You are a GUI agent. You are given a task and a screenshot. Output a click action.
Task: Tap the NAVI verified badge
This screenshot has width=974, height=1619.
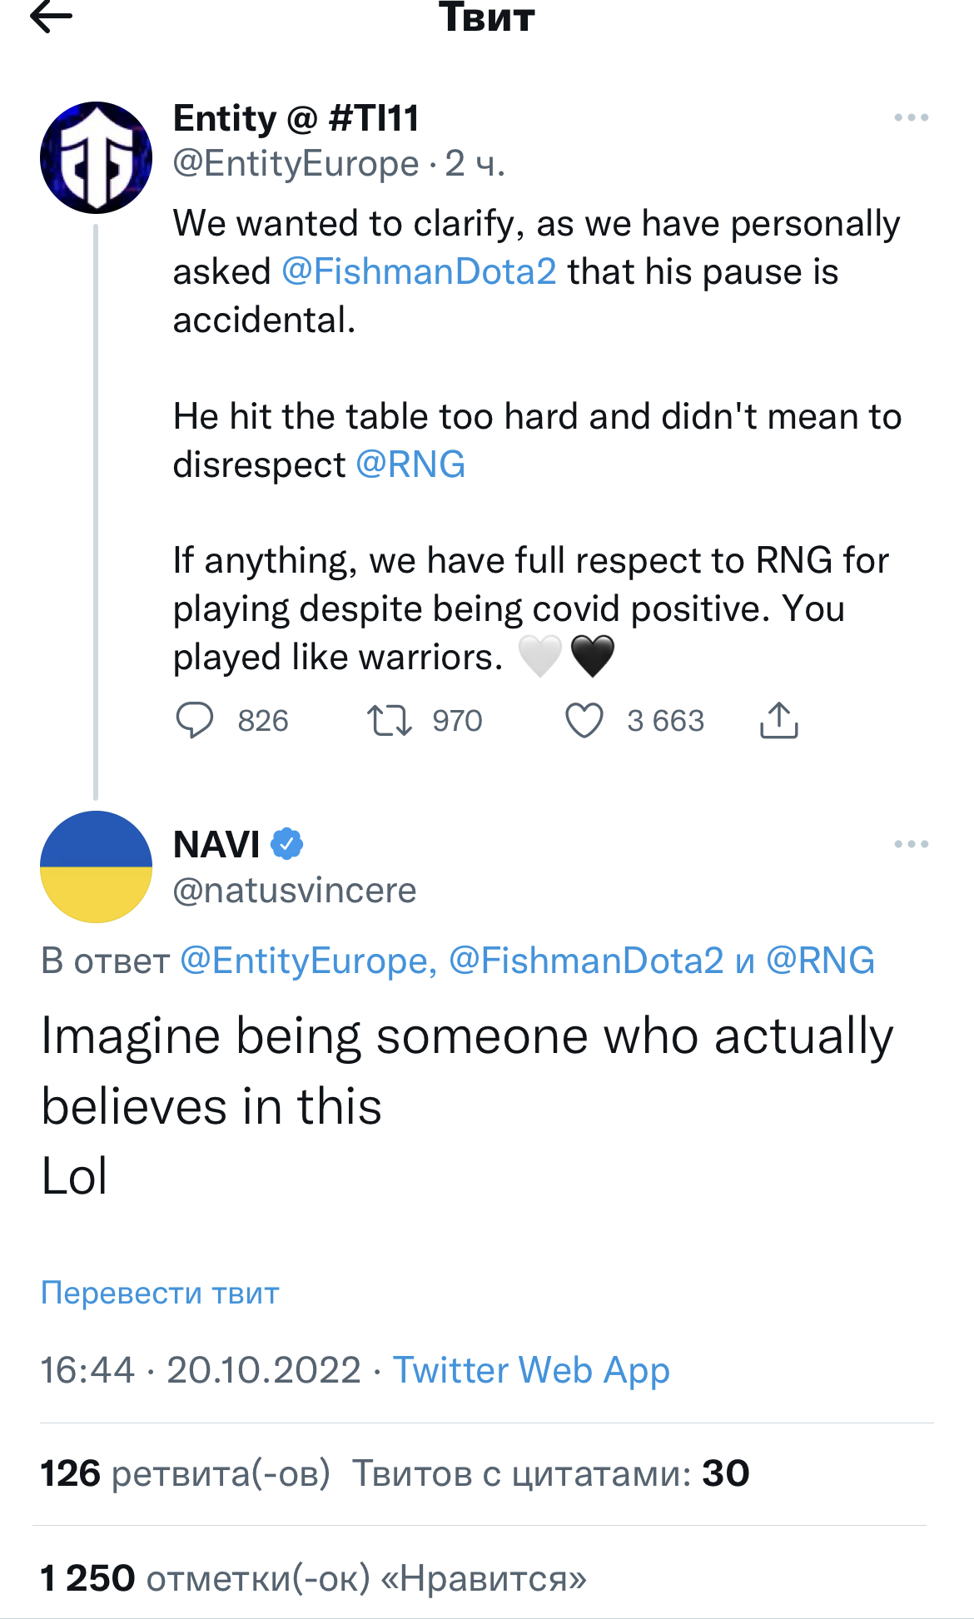pyautogui.click(x=287, y=844)
